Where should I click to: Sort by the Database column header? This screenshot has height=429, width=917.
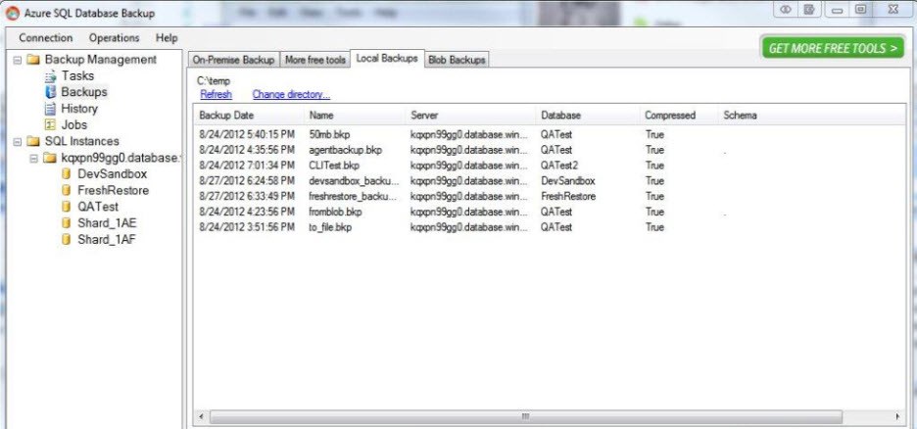tap(587, 116)
